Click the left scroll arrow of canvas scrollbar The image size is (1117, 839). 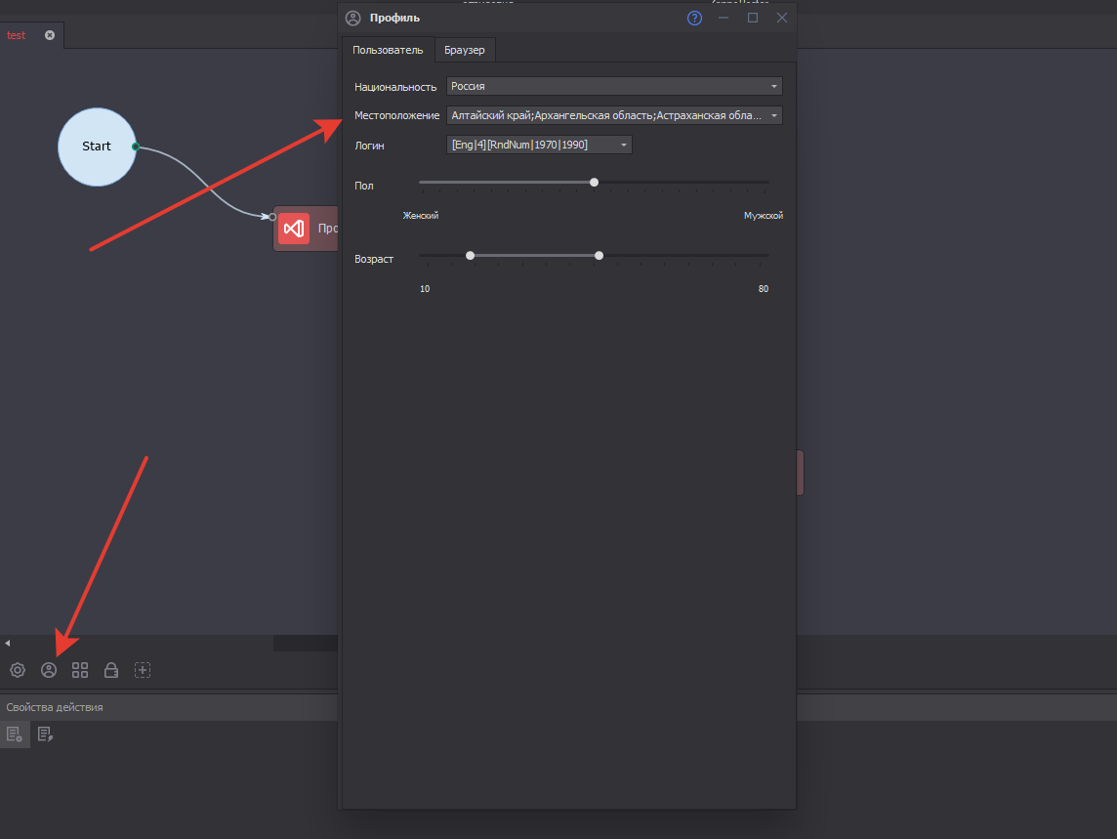point(7,643)
